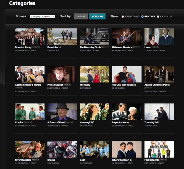Open the Boon thumbnail image
The width and height of the screenshot is (184, 169).
coord(95,149)
